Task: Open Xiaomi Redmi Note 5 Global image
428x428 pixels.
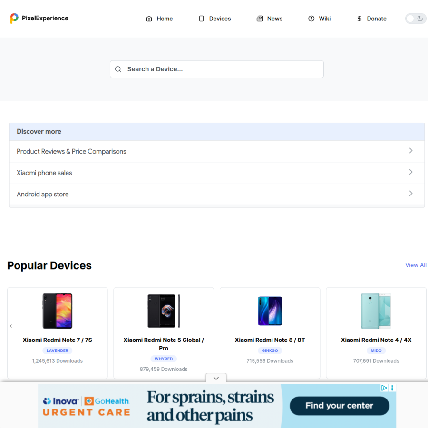Action: [x=164, y=311]
